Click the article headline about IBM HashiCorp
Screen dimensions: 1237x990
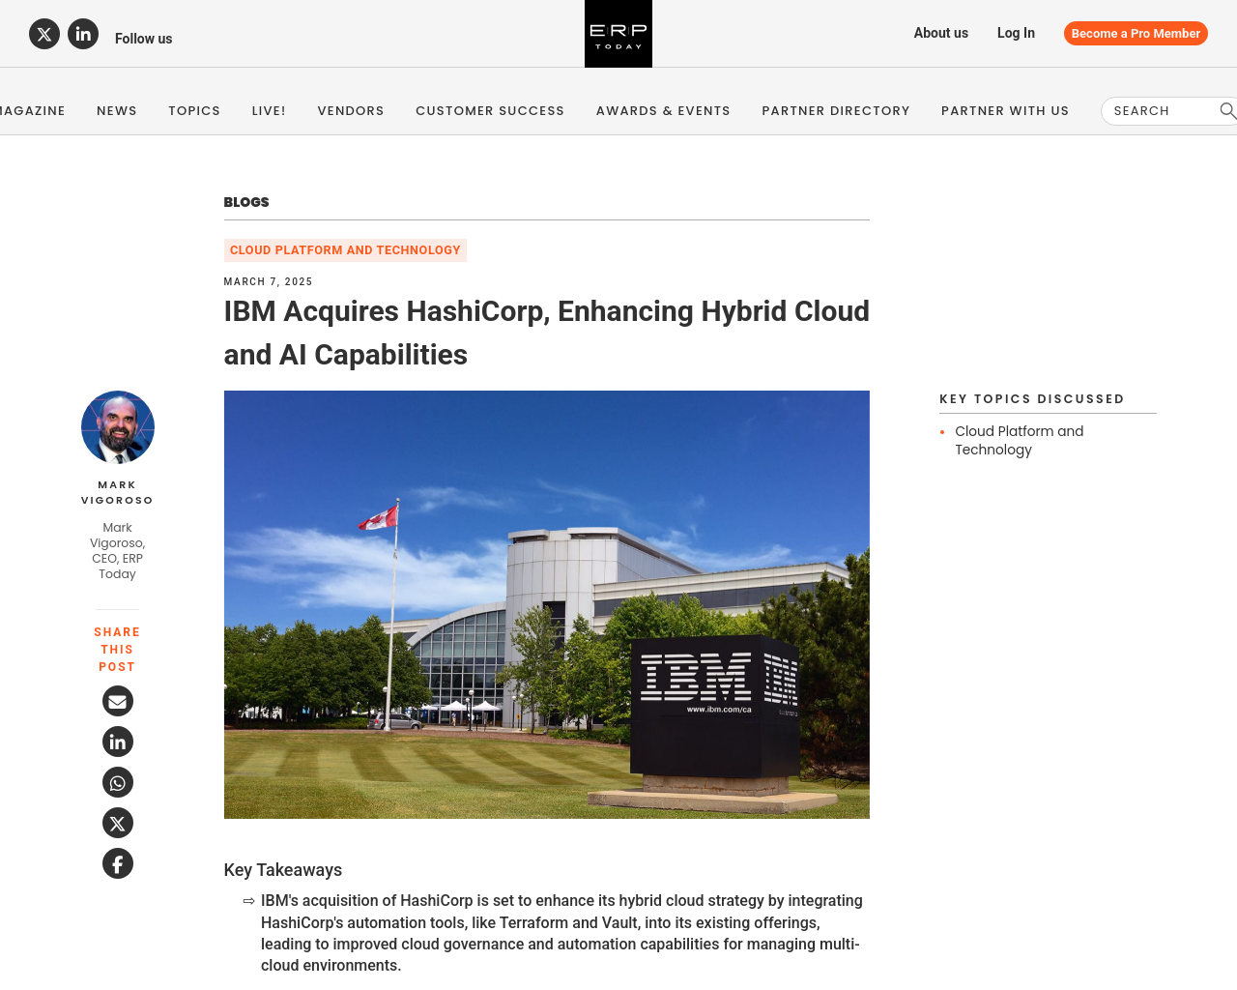point(547,333)
